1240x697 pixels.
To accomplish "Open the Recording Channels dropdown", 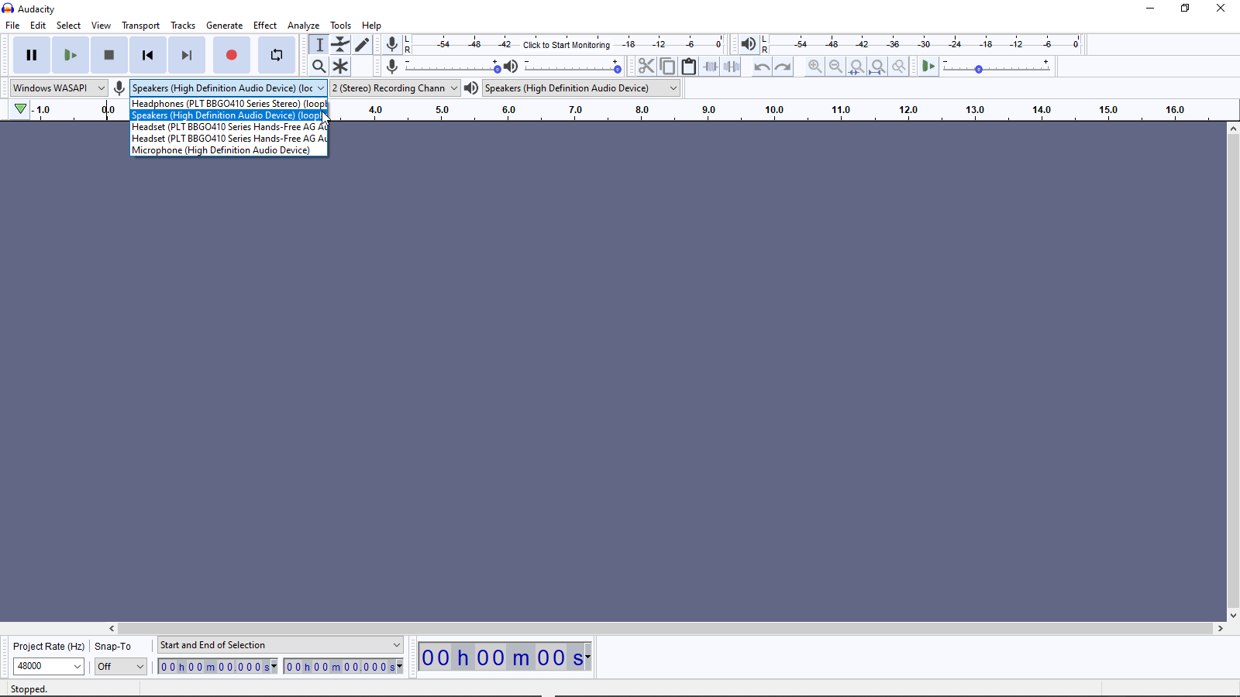I will [x=395, y=88].
